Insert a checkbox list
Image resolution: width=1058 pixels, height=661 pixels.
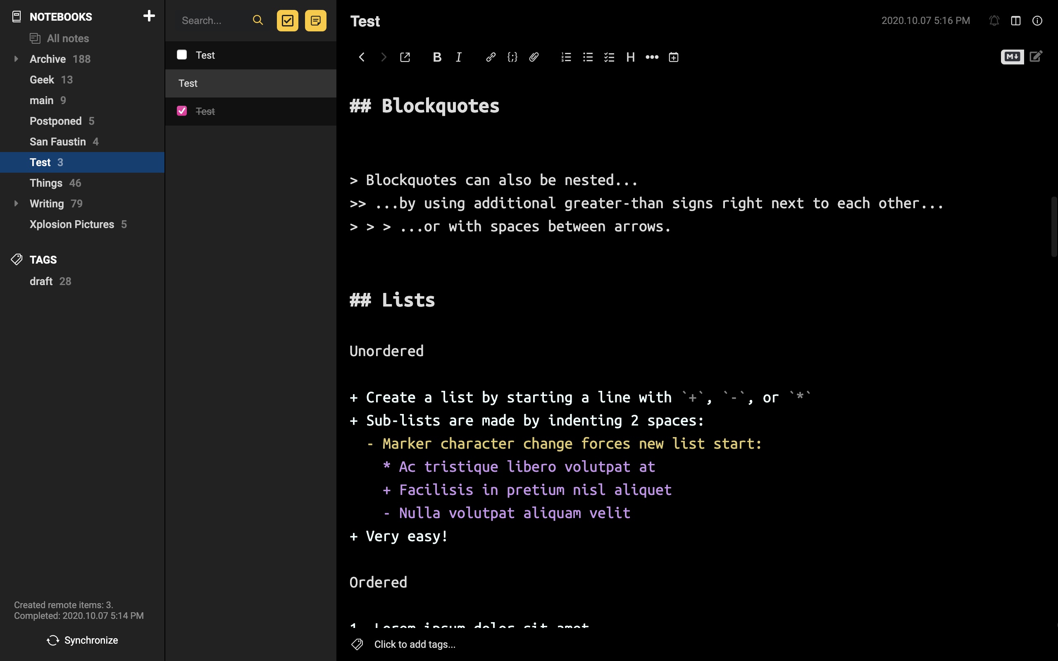(609, 57)
